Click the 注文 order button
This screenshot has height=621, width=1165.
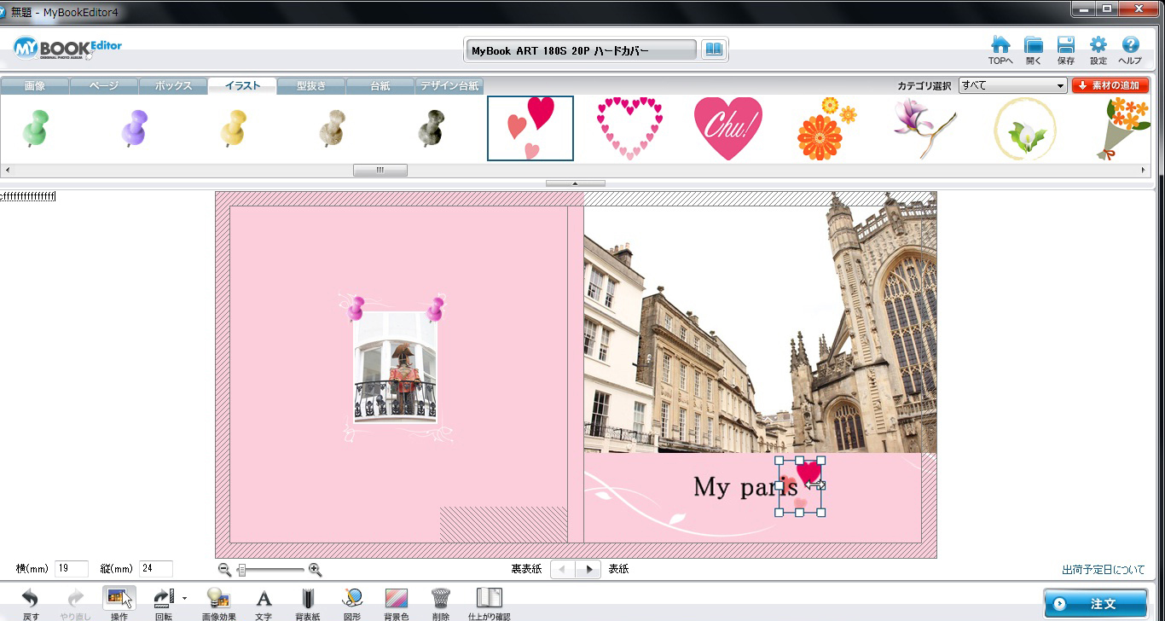(x=1094, y=603)
